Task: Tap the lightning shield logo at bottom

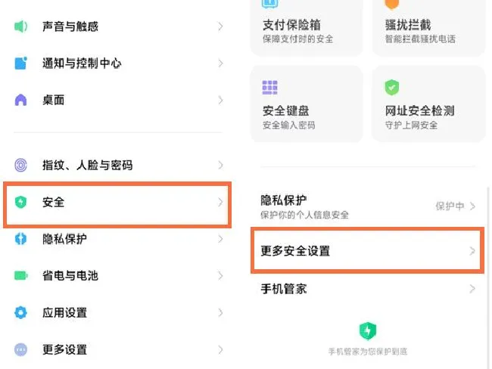Action: (x=367, y=330)
